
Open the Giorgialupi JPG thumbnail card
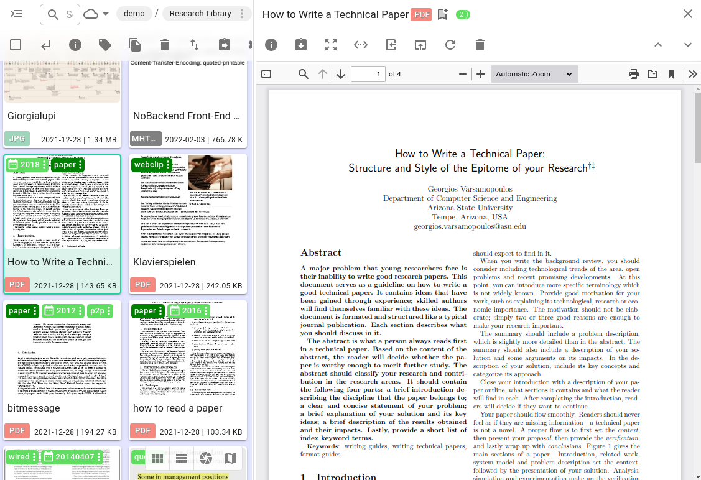(62, 104)
